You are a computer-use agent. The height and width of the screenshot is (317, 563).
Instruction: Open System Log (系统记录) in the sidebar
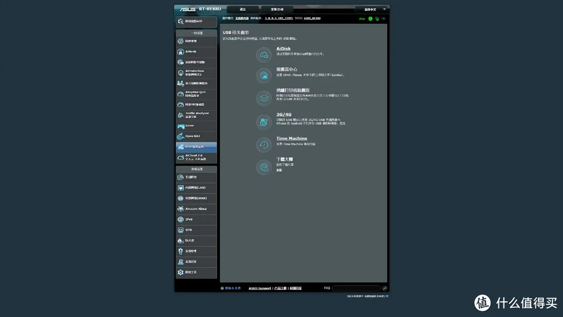[196, 262]
